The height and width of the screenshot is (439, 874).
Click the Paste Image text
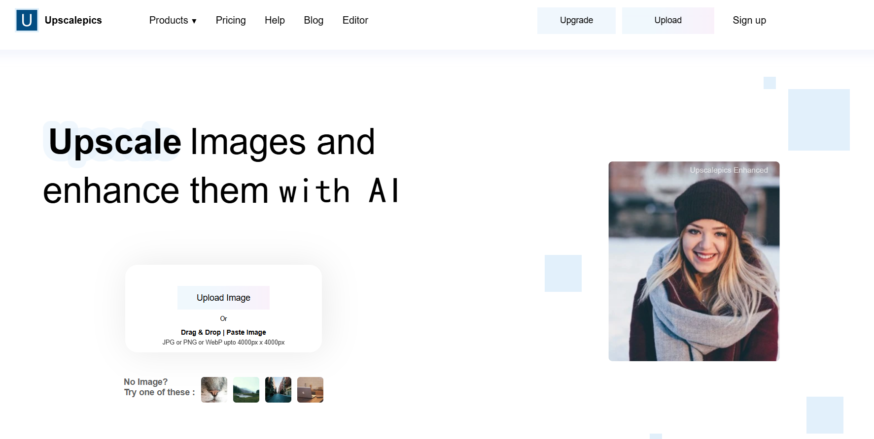[246, 332]
